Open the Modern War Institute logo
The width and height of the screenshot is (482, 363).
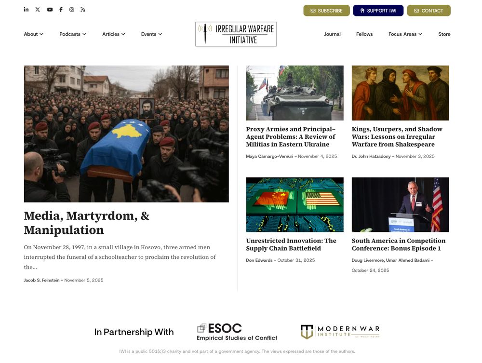pos(340,332)
